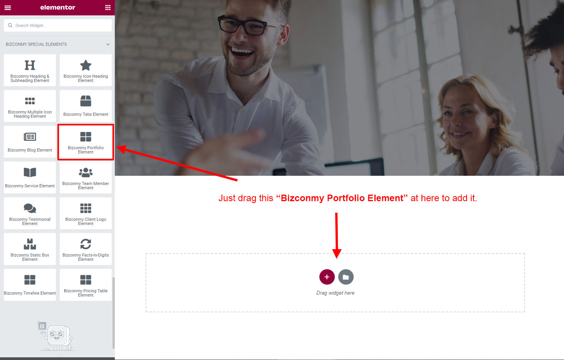Click the Bizconmy Portfolio Element widget
This screenshot has height=360, width=564.
(86, 142)
